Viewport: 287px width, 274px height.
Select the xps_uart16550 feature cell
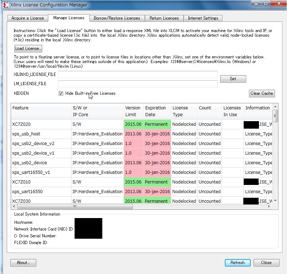[x=41, y=192]
